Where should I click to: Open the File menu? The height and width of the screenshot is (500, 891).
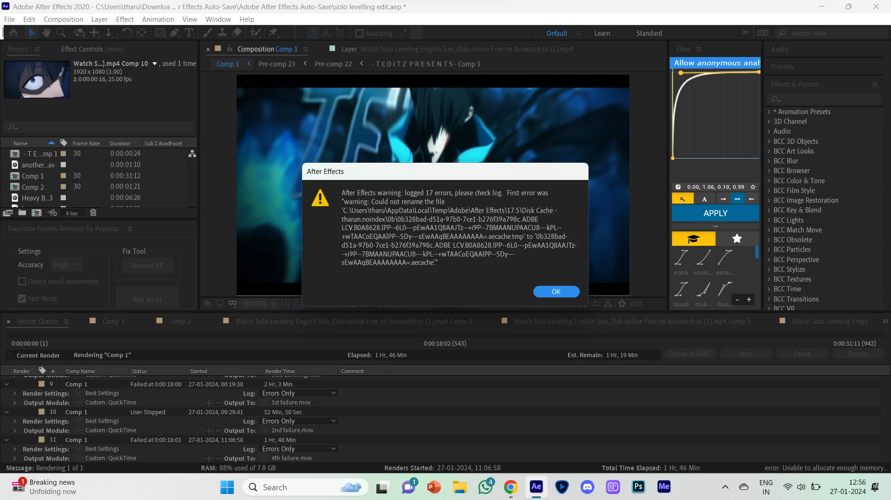click(x=9, y=19)
